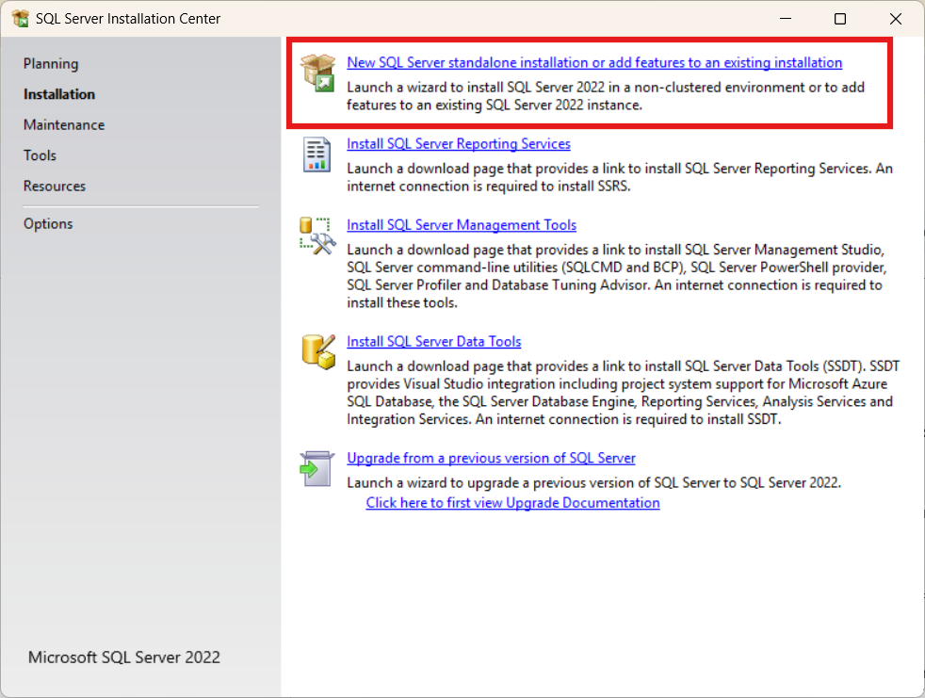This screenshot has height=698, width=925.
Task: Open the Planning section
Action: (x=51, y=64)
